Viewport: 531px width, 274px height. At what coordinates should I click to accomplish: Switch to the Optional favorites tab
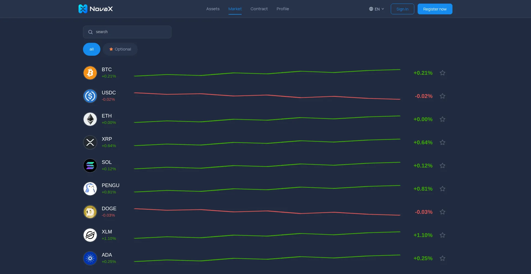pyautogui.click(x=120, y=49)
